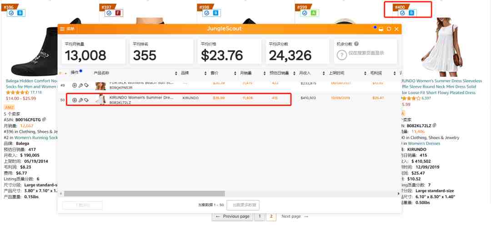The width and height of the screenshot is (491, 225).
Task: Click the refresh icon in JungleScout header
Action: 389,29
